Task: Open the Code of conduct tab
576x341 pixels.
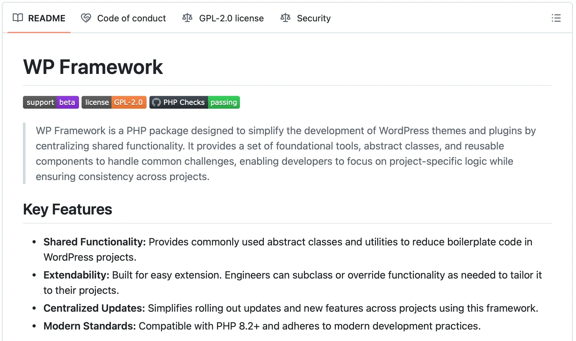Action: pyautogui.click(x=131, y=18)
